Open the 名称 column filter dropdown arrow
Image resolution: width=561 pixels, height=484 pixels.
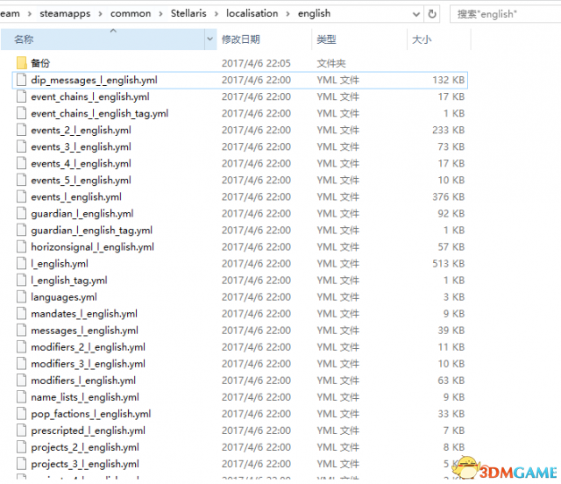coord(210,39)
